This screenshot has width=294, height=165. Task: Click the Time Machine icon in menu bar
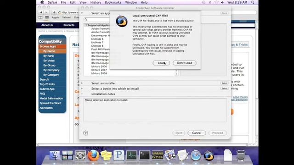pos(204,2)
